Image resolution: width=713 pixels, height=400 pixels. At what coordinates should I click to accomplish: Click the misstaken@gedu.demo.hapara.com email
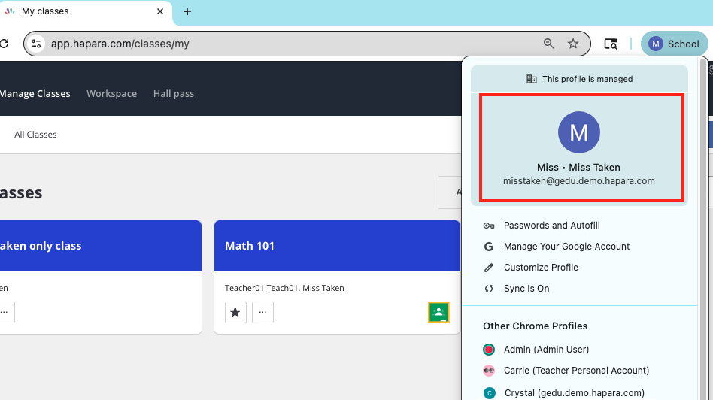pyautogui.click(x=579, y=181)
